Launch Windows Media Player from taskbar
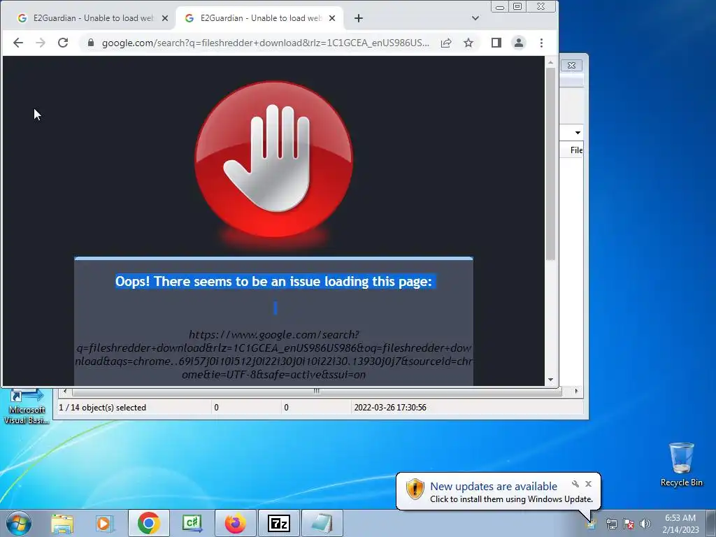 click(104, 523)
